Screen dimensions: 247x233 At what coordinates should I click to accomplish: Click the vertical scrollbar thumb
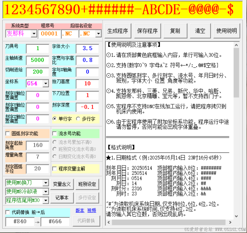coord(236,73)
